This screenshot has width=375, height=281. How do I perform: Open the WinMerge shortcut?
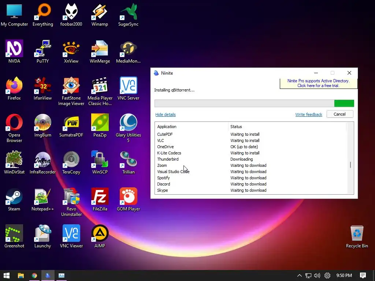point(100,52)
